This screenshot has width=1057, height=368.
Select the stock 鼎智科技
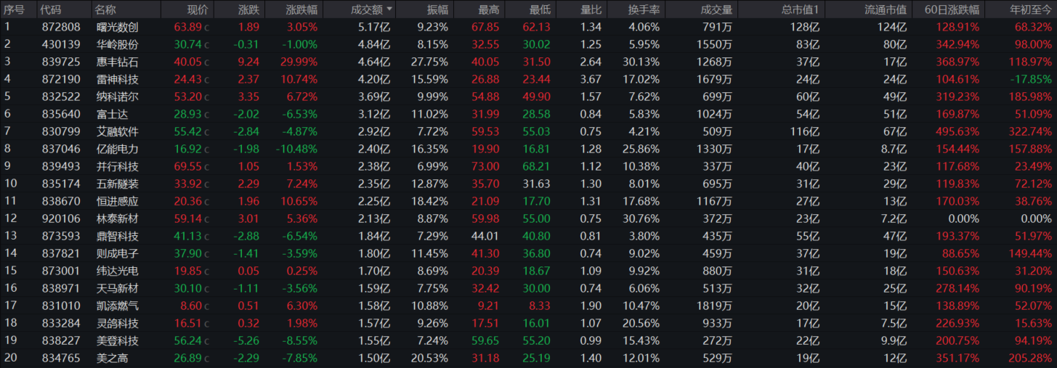tap(117, 236)
